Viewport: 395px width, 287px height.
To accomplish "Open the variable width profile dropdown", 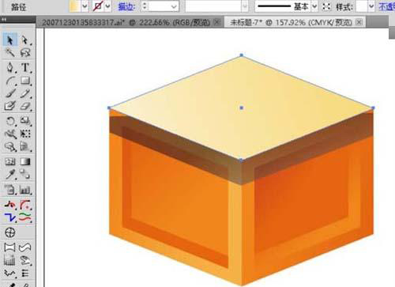I will point(245,6).
